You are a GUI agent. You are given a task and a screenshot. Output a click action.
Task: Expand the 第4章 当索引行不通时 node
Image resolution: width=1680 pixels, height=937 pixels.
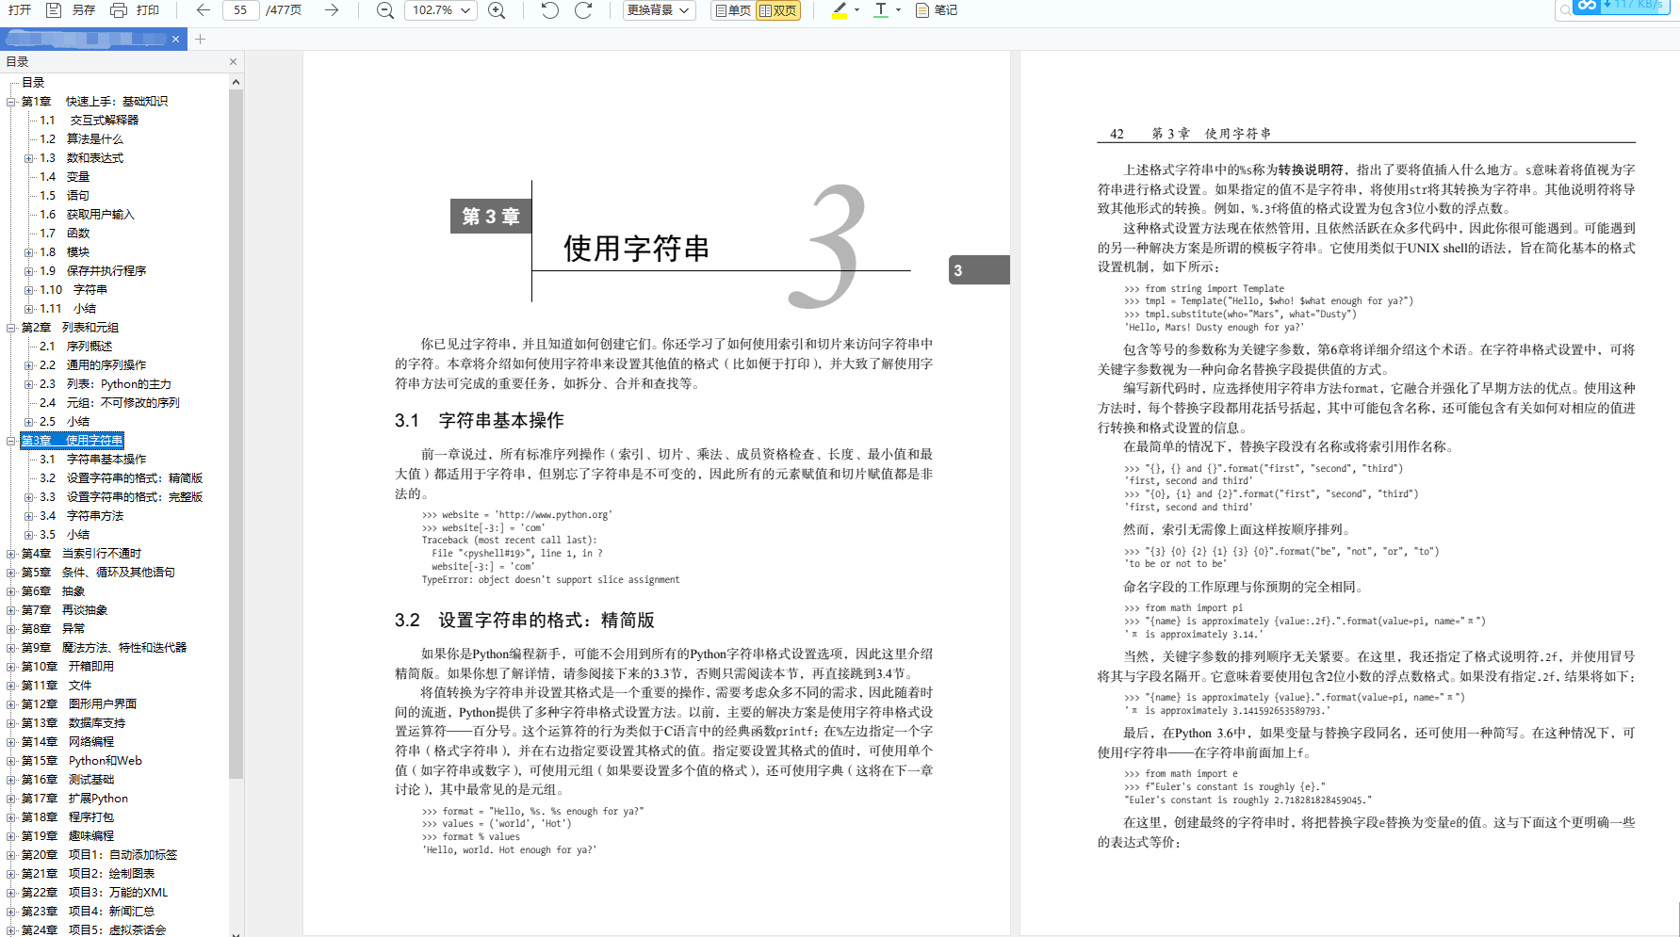11,554
